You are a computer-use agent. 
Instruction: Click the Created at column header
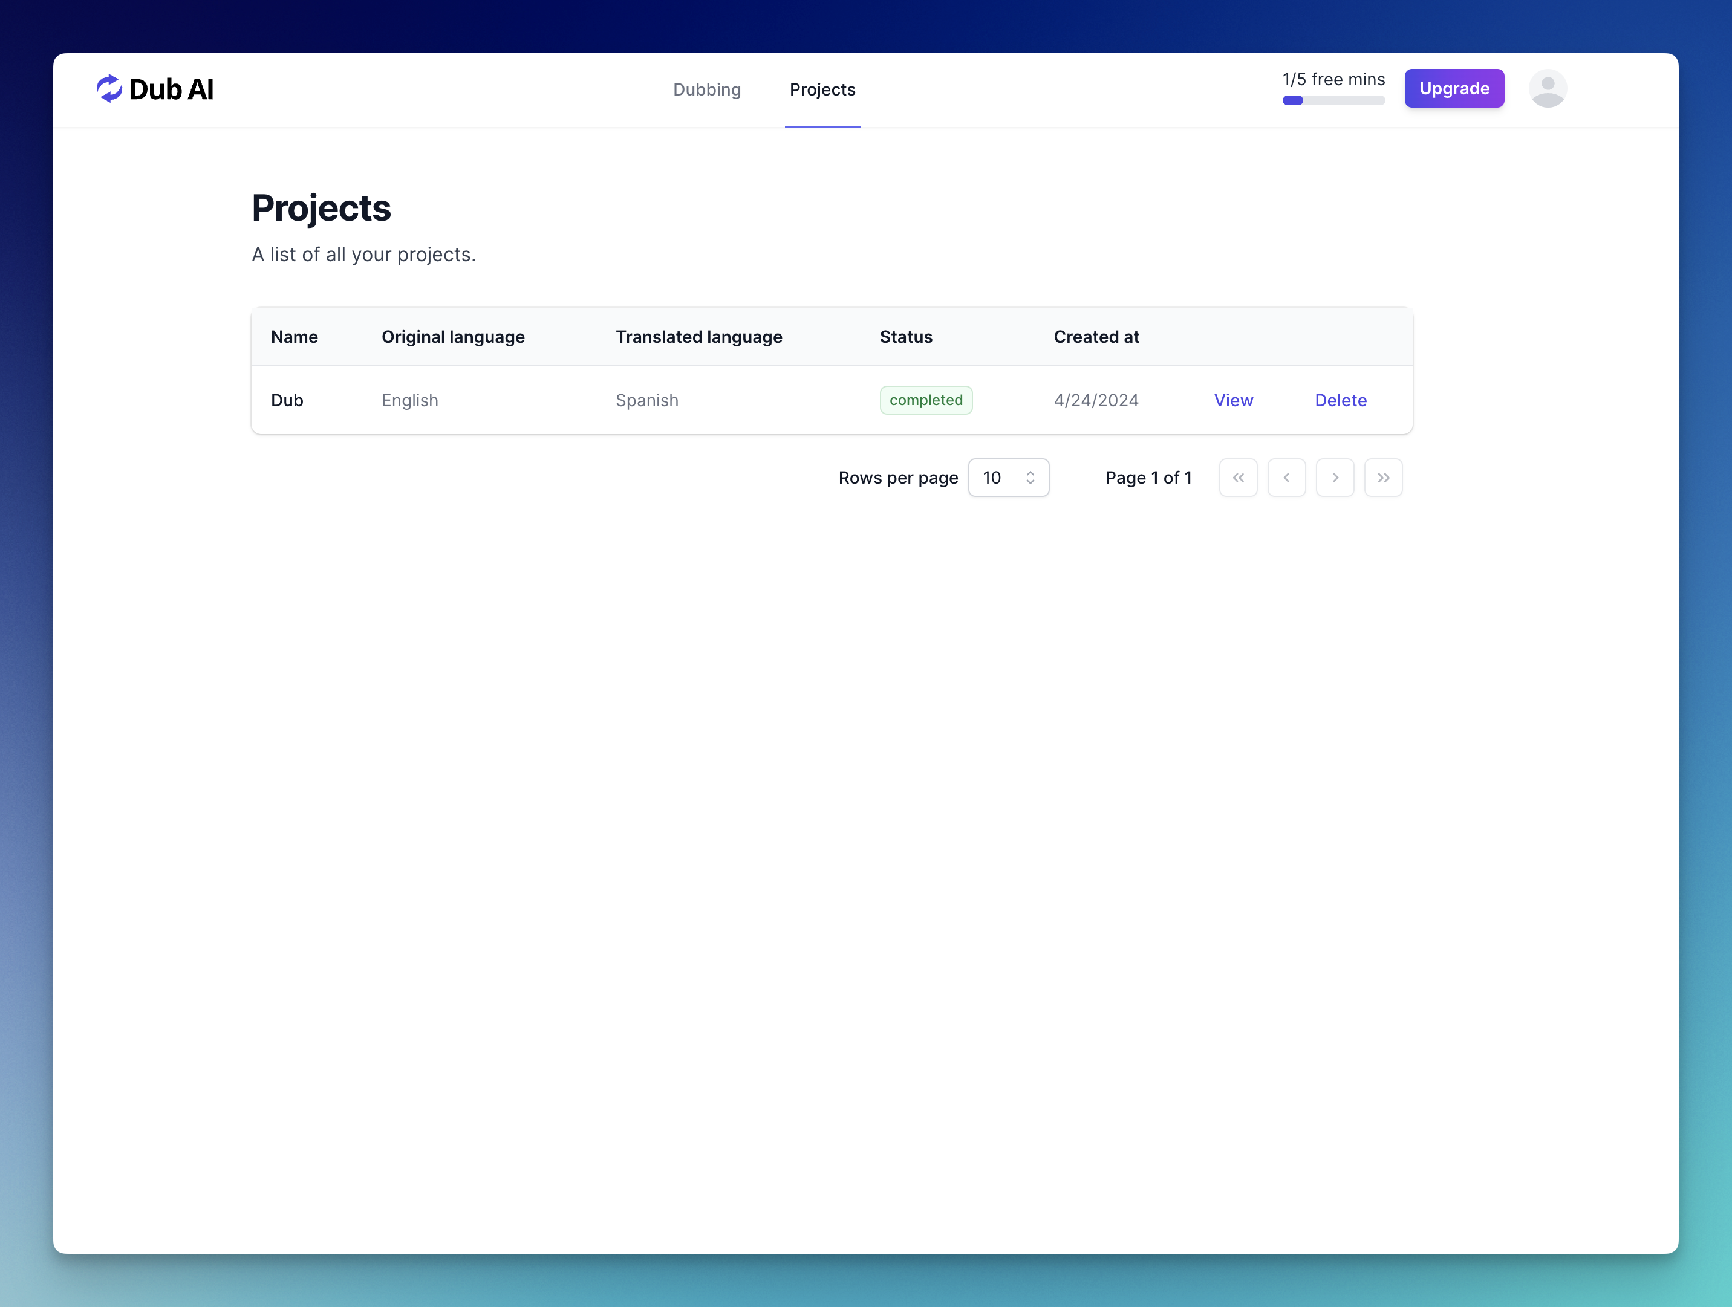1095,337
